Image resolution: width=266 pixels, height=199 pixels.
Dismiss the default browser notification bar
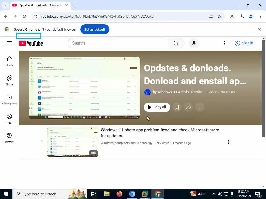[259, 29]
